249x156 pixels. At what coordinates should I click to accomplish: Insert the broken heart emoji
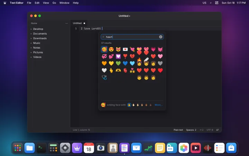point(132,57)
